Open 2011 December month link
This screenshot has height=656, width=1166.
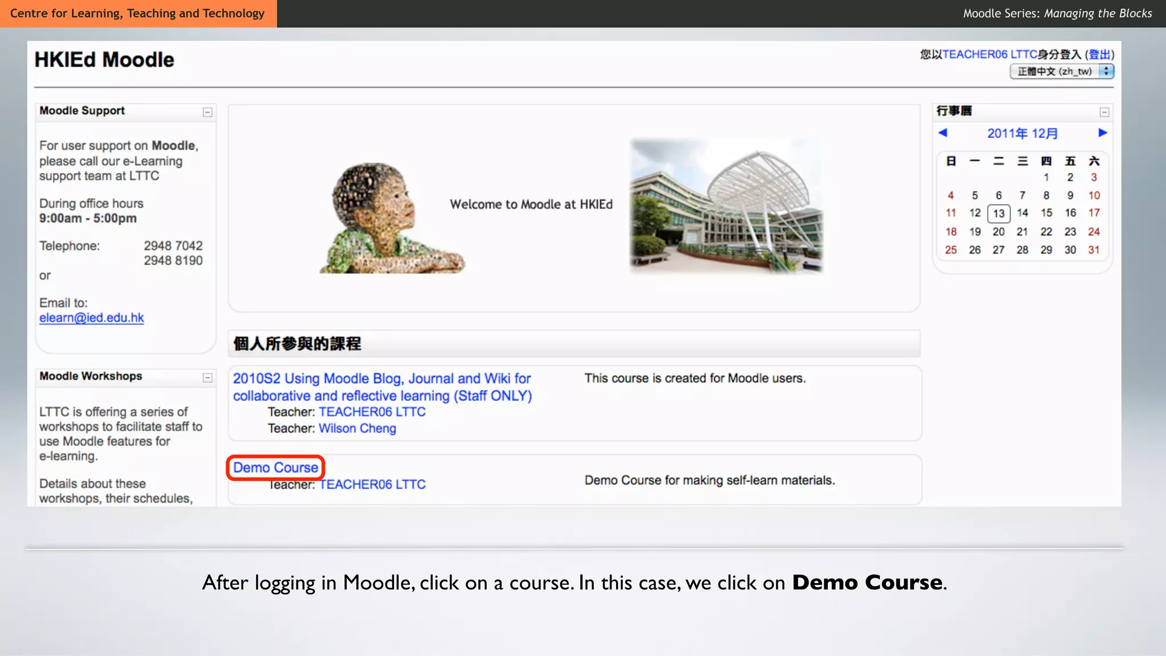[1022, 133]
